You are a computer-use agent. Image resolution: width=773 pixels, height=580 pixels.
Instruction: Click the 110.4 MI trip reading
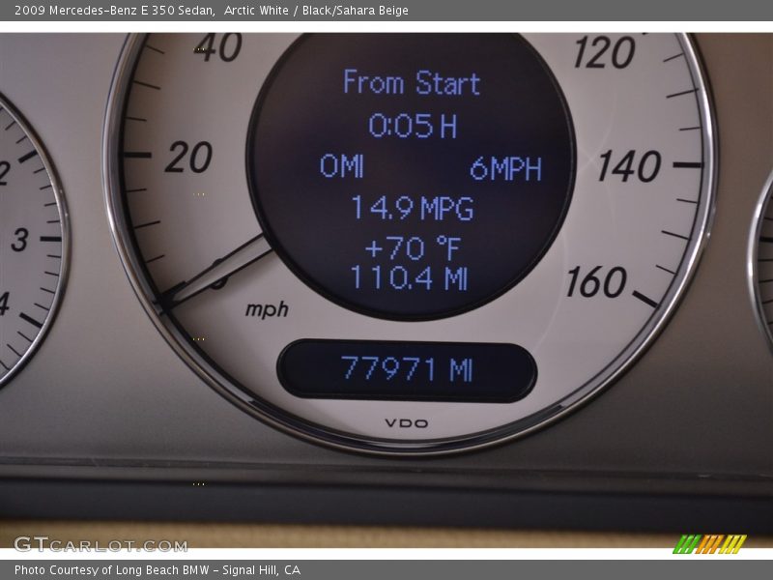(409, 278)
